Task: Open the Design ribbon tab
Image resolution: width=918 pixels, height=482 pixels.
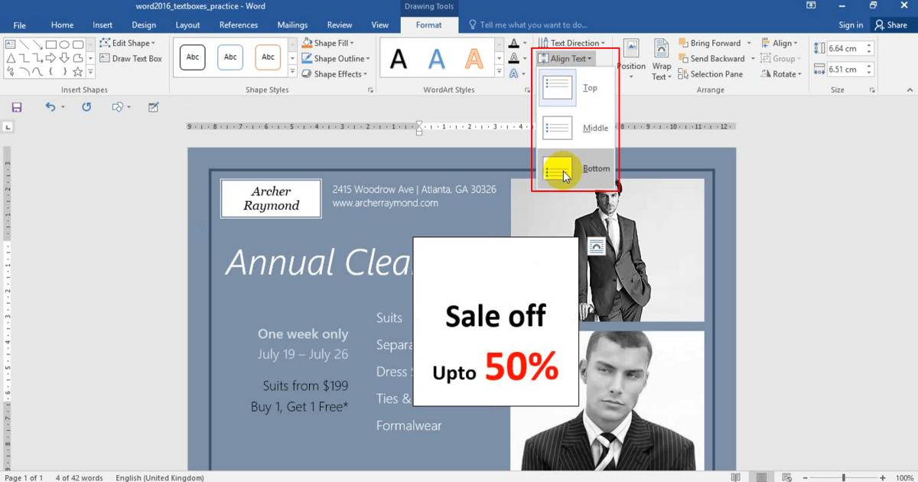Action: point(144,24)
